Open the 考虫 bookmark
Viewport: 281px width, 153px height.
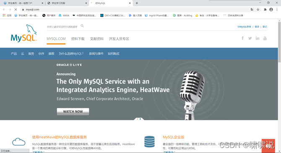click(x=207, y=16)
